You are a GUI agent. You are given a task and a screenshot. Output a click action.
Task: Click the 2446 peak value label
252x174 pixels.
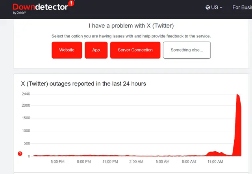coord(26,94)
